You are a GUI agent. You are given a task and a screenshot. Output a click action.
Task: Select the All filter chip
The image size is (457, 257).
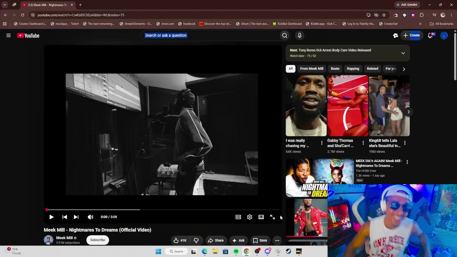(x=291, y=69)
